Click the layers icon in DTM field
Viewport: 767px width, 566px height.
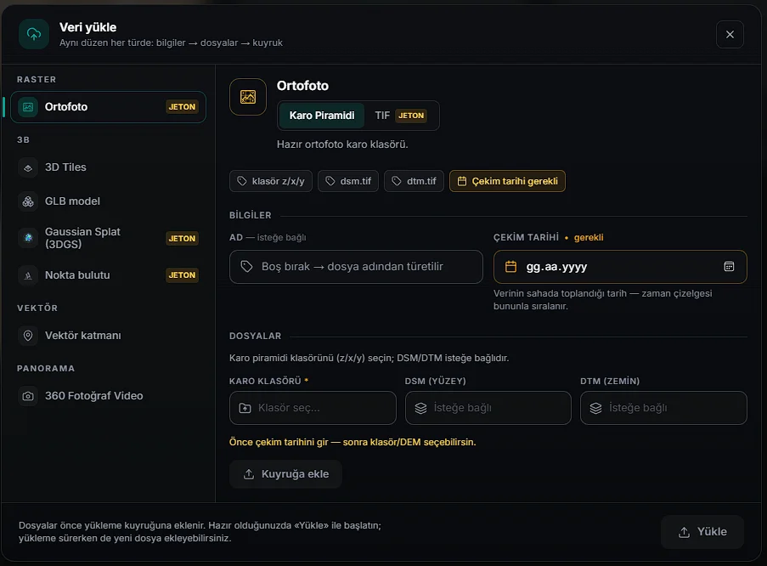[x=595, y=408]
